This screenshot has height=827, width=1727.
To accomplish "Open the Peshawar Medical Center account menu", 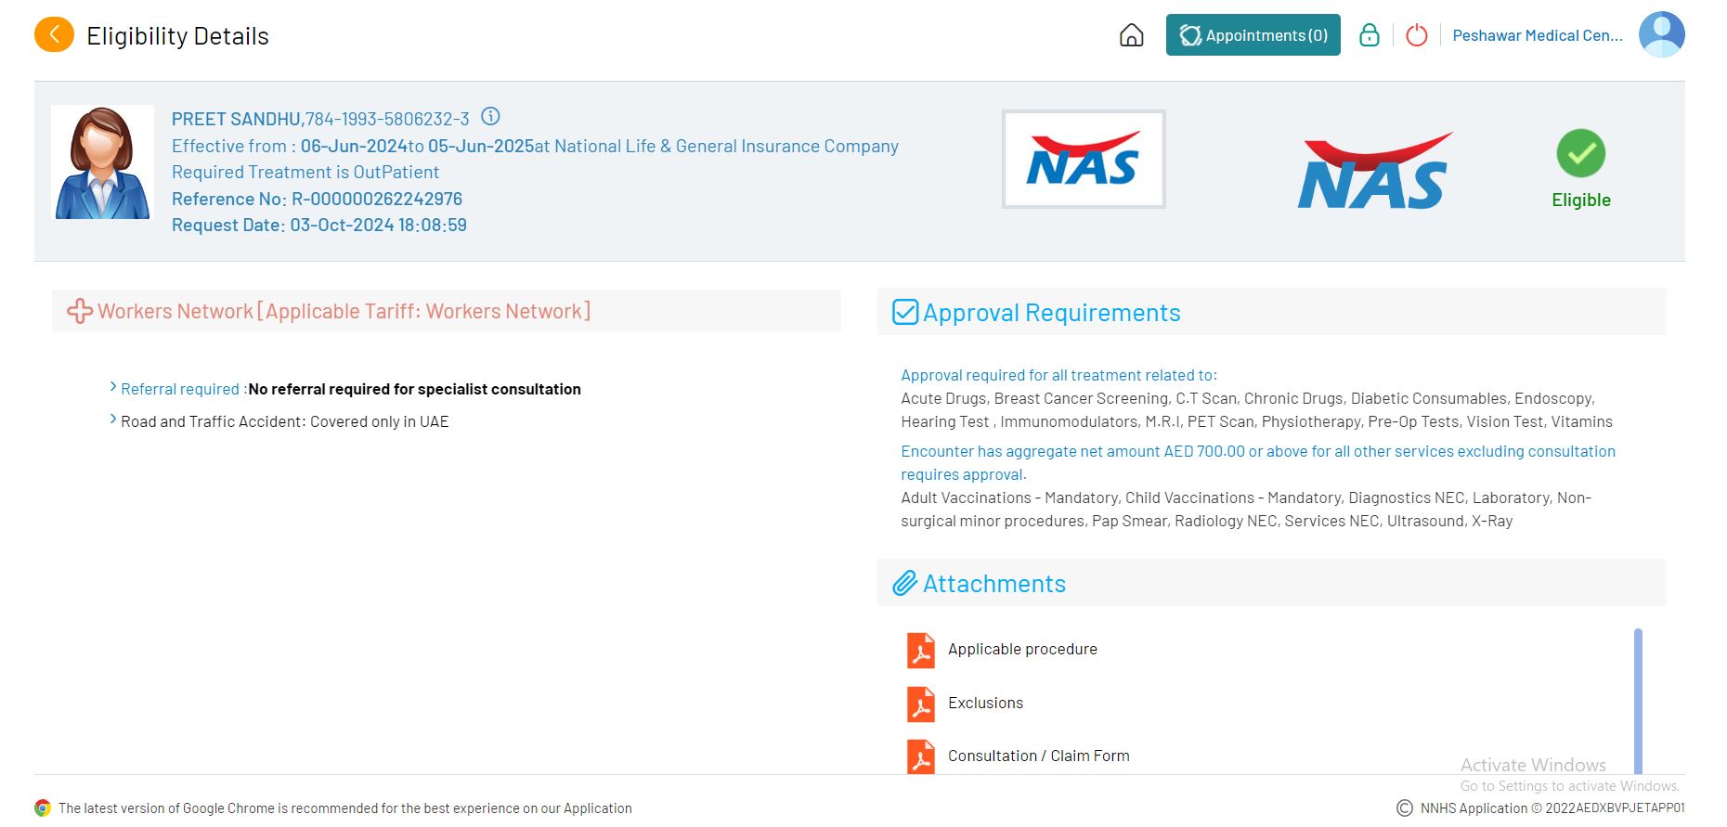I will pyautogui.click(x=1537, y=35).
